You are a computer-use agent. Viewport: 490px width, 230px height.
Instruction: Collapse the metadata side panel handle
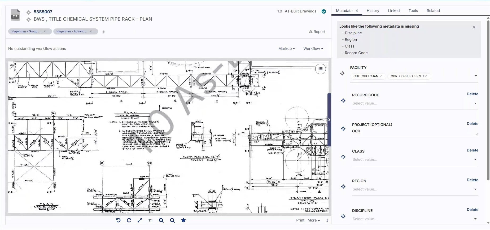[x=329, y=120]
